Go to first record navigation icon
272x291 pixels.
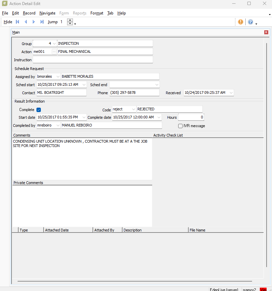(x=18, y=22)
